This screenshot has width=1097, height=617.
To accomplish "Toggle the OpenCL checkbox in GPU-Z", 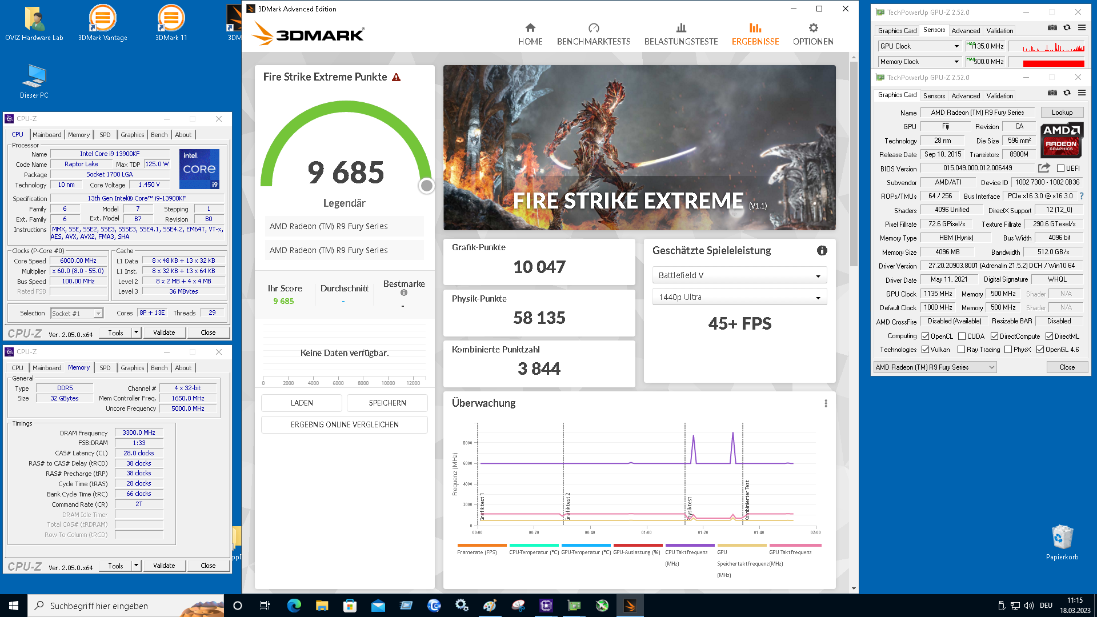I will click(x=925, y=336).
